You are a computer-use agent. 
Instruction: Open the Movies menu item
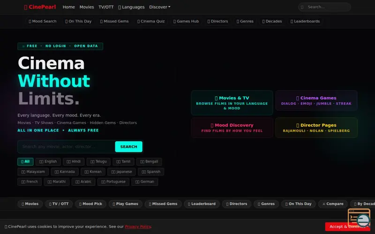[x=87, y=7]
